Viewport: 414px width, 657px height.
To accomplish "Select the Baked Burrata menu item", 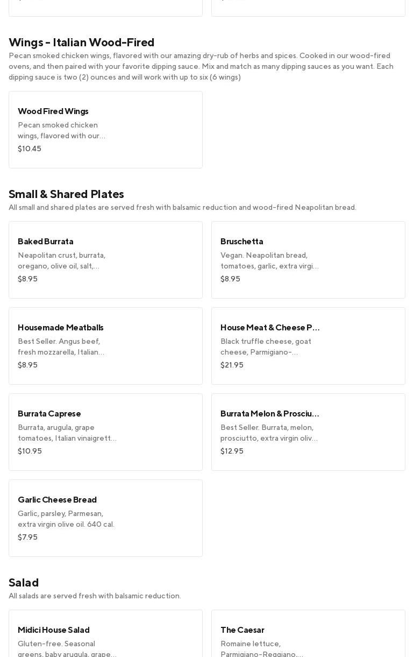I will coord(105,259).
